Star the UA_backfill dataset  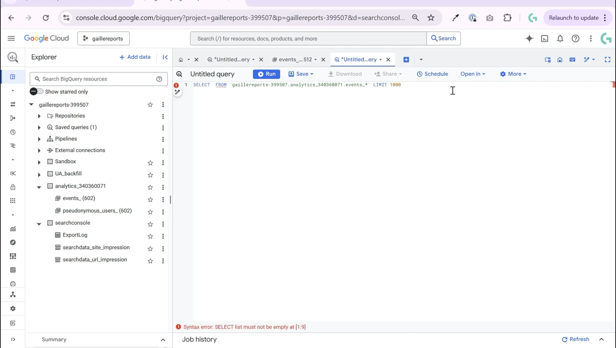(x=150, y=175)
